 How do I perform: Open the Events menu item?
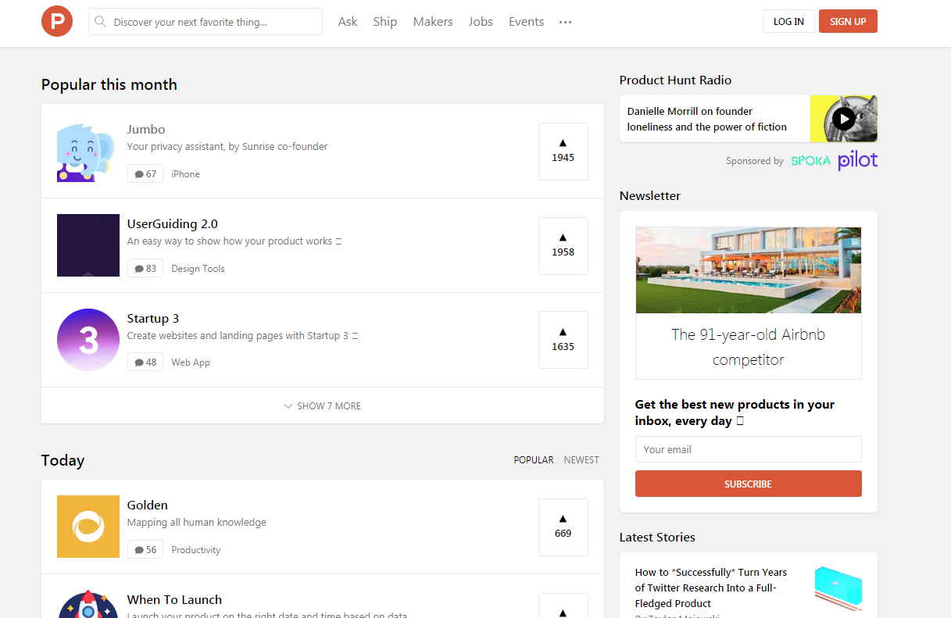pyautogui.click(x=526, y=22)
